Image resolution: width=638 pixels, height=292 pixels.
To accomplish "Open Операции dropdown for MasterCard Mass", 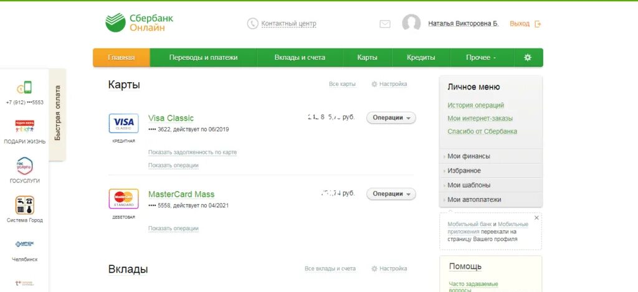I will tap(391, 194).
